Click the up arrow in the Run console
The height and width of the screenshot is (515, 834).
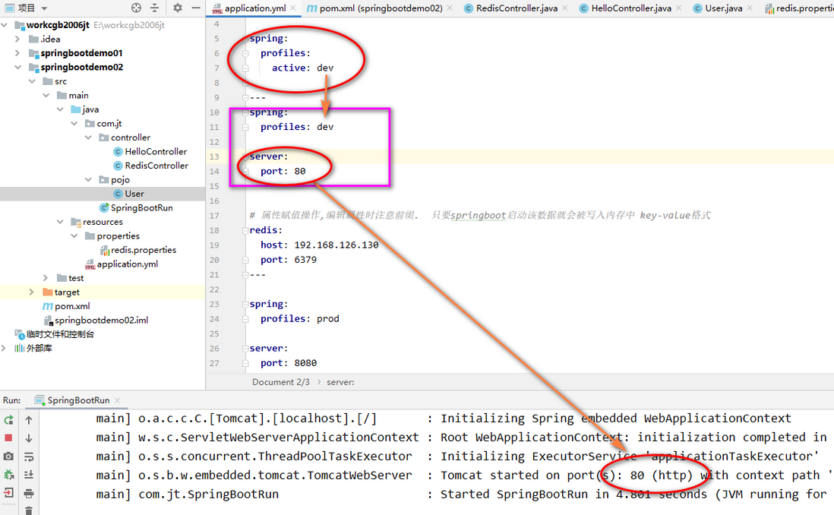29,420
